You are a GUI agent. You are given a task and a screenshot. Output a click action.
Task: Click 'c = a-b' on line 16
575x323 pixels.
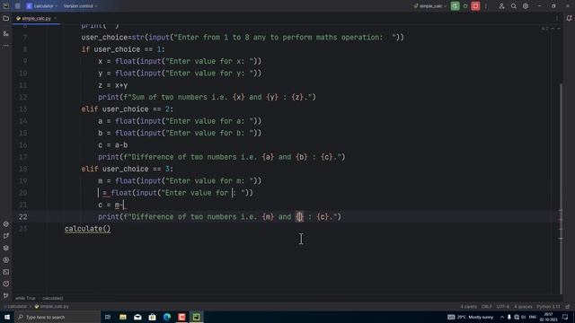click(x=112, y=145)
